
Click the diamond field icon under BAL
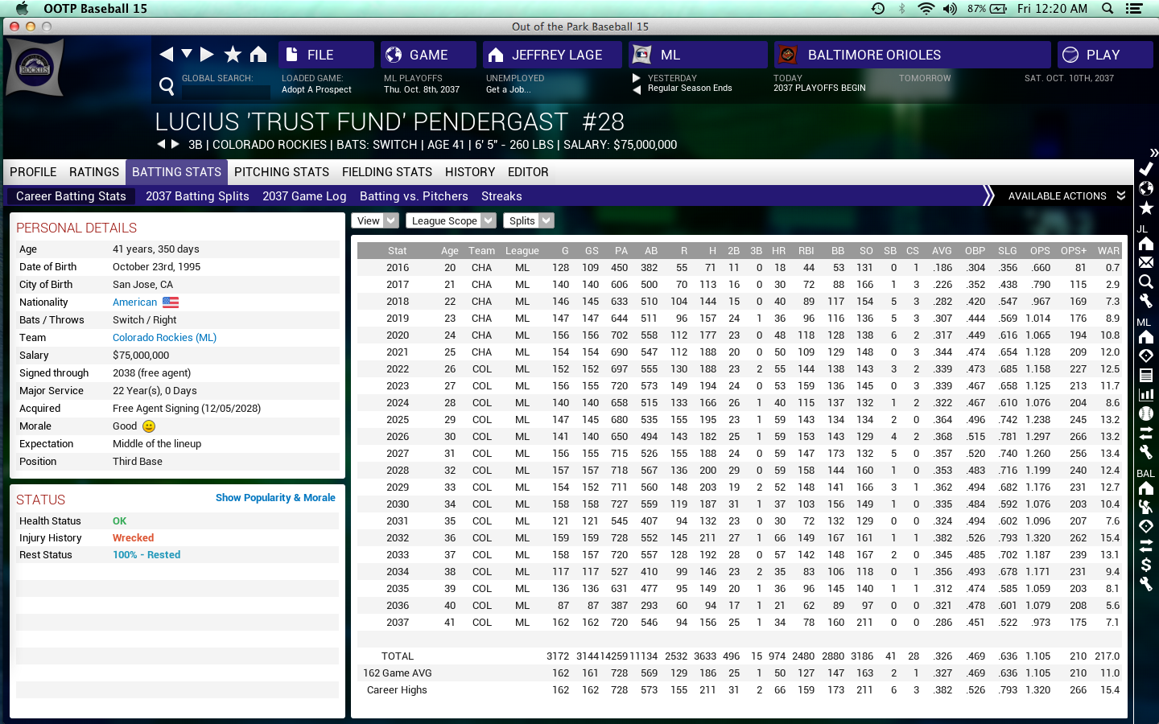(1146, 526)
